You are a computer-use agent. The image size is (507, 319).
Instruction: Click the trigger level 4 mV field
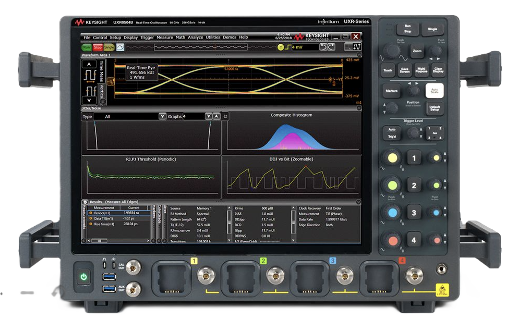point(304,47)
